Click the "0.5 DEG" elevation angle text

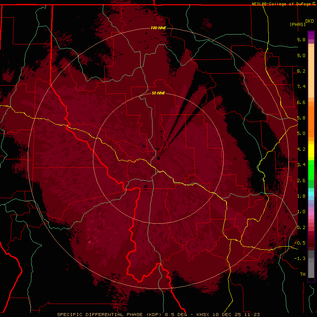[x=176, y=315]
